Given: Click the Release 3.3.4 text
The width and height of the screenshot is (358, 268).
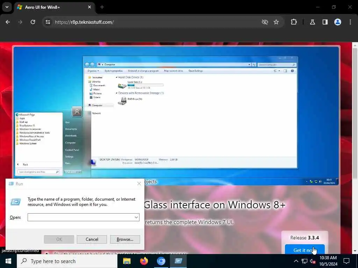Looking at the screenshot, I should click(305, 238).
